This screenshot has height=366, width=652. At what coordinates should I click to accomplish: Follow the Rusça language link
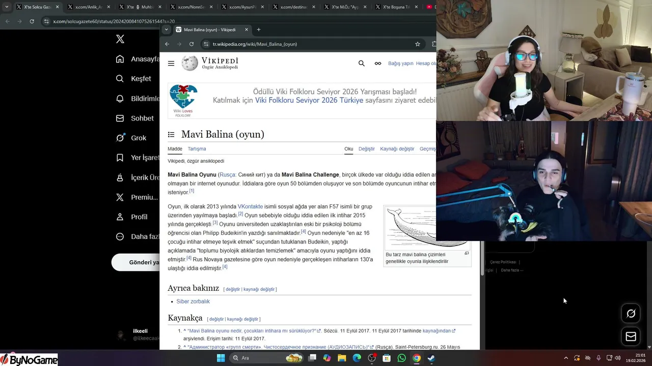(227, 174)
